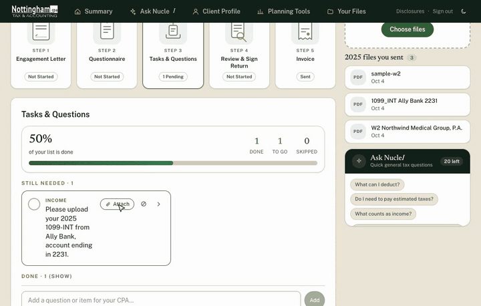The height and width of the screenshot is (306, 481).
Task: Click the PDF icon of W2 Northwind Medical
Action: pos(358,132)
